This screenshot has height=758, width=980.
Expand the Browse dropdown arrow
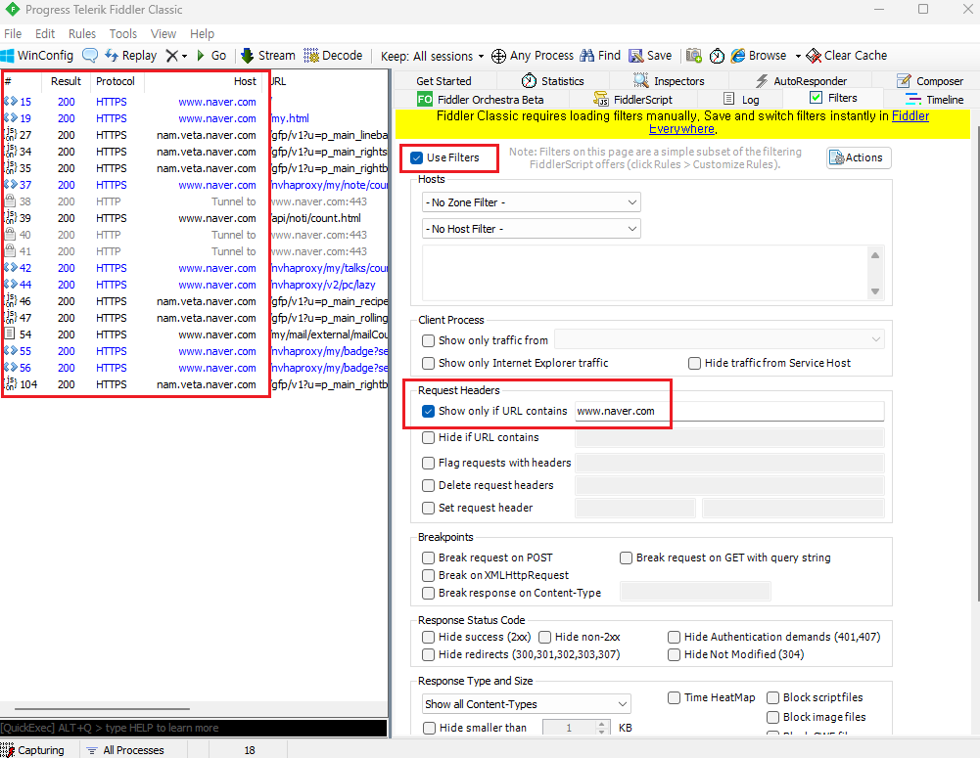pos(798,56)
